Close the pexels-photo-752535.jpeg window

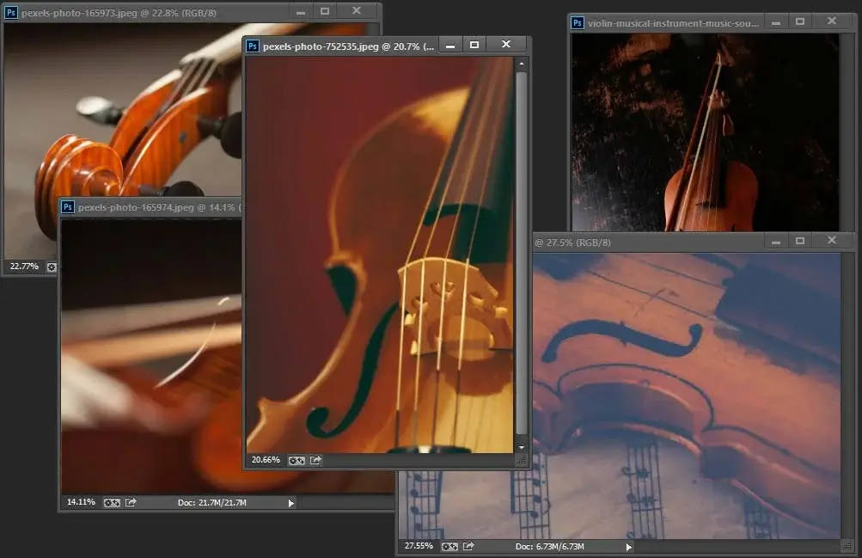click(506, 44)
